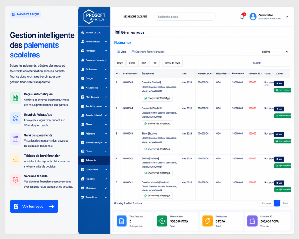Click the Réductions tag icon
The image size is (299, 239).
[x=207, y=221]
